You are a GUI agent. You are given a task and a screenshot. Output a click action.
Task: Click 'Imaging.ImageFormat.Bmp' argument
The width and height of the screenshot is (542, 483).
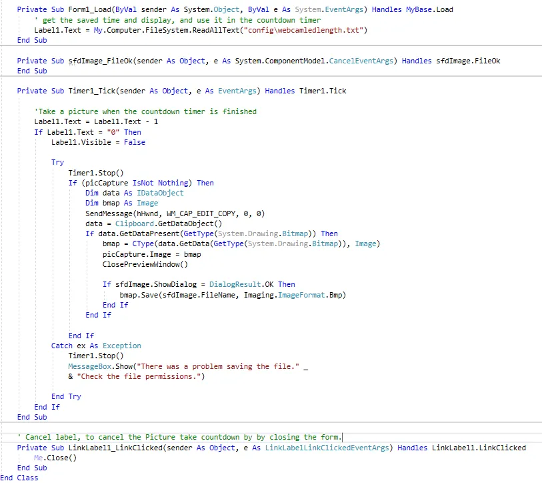(293, 295)
